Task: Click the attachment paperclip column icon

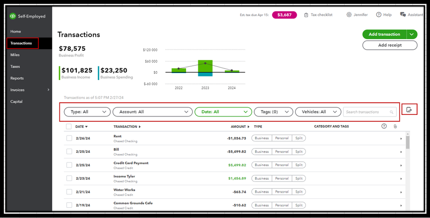Action: pyautogui.click(x=395, y=126)
